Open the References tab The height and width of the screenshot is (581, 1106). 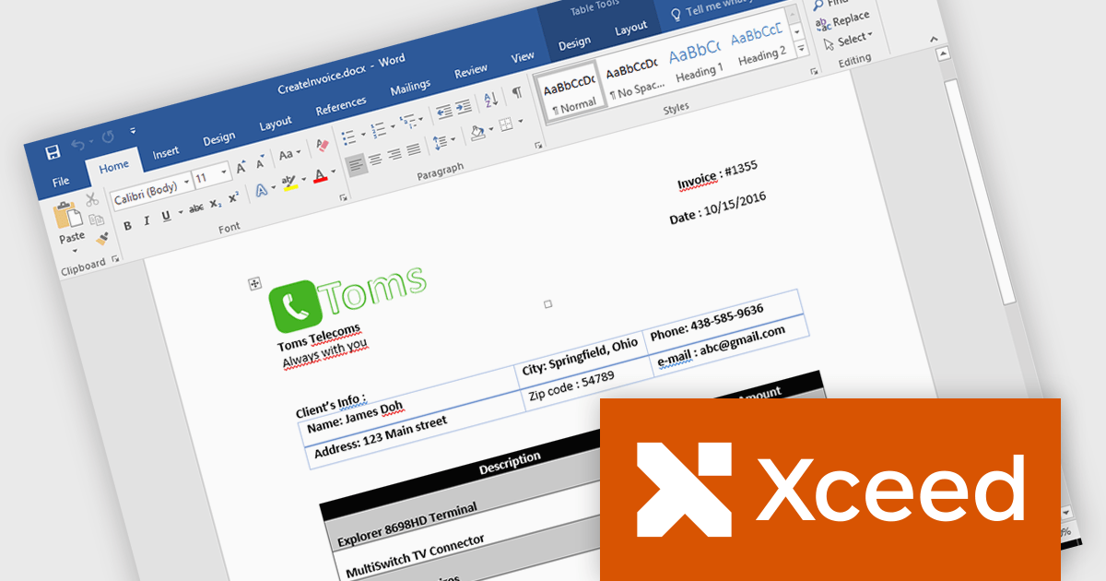[x=341, y=106]
